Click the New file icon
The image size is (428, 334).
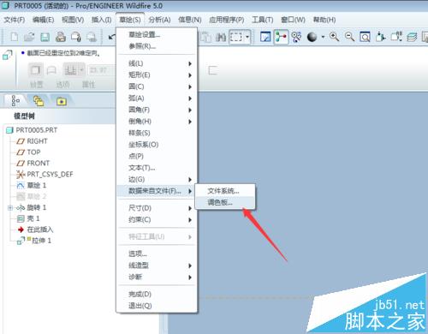point(15,37)
